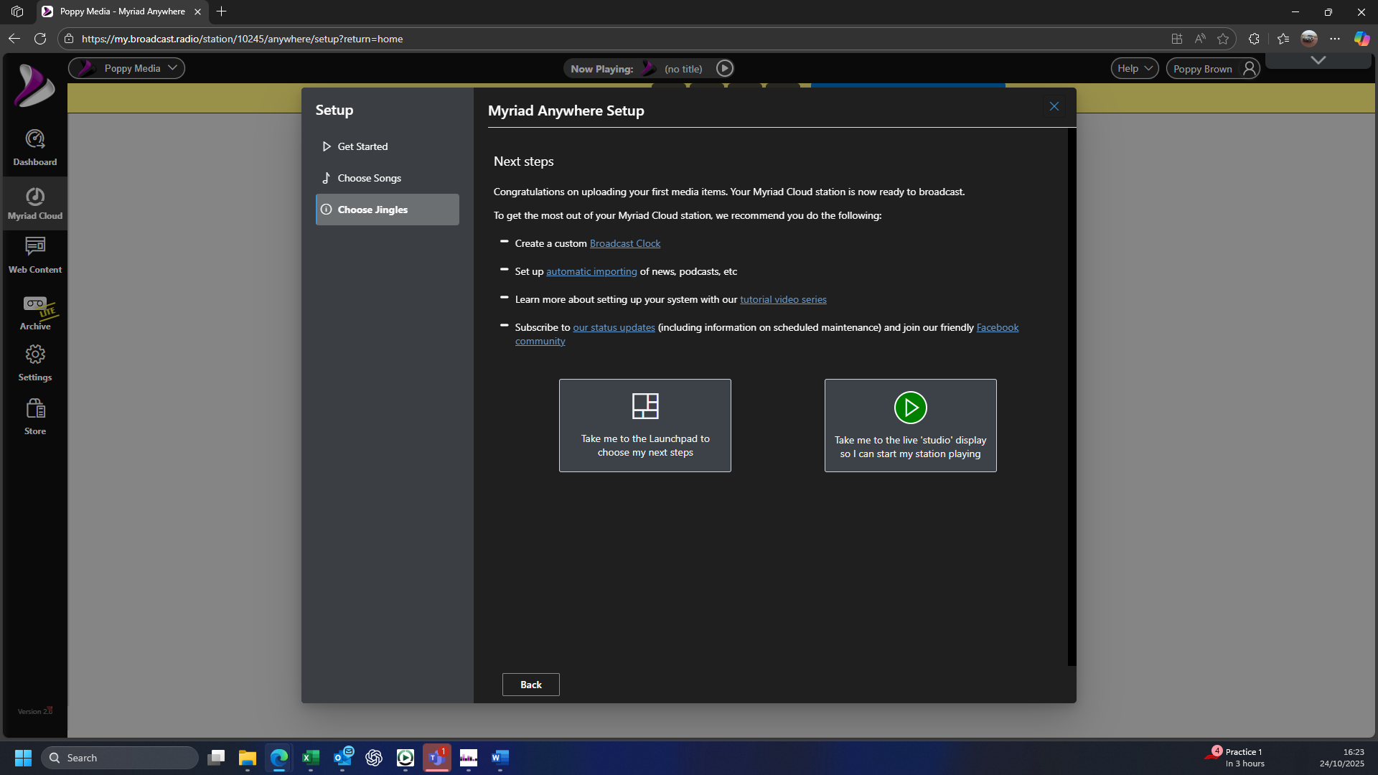Select the Choose Songs setup step

tap(369, 178)
